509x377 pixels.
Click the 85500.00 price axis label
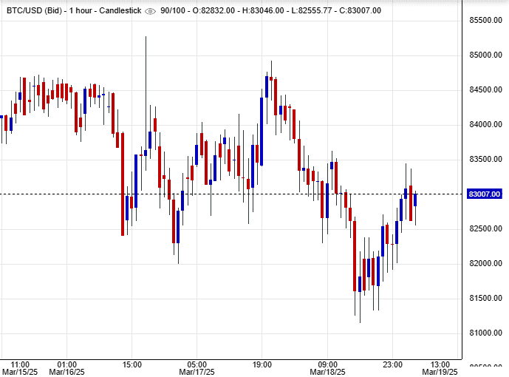pos(485,21)
